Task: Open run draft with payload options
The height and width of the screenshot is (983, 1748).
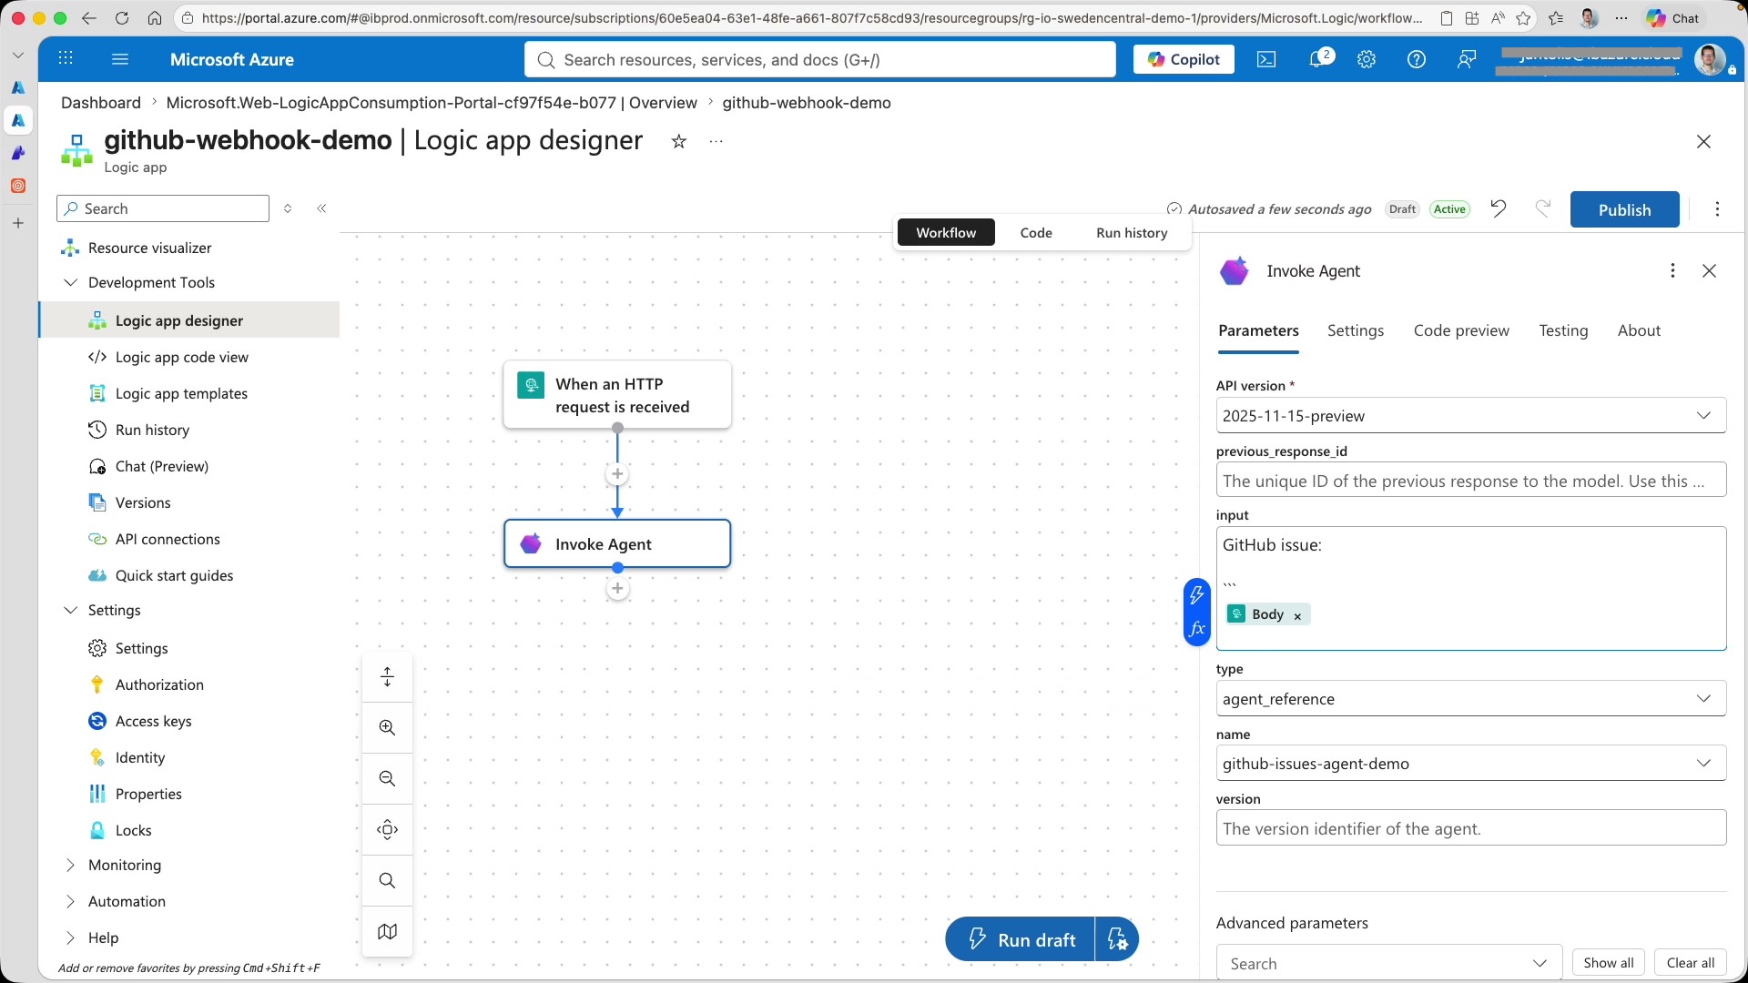Action: 1117,939
